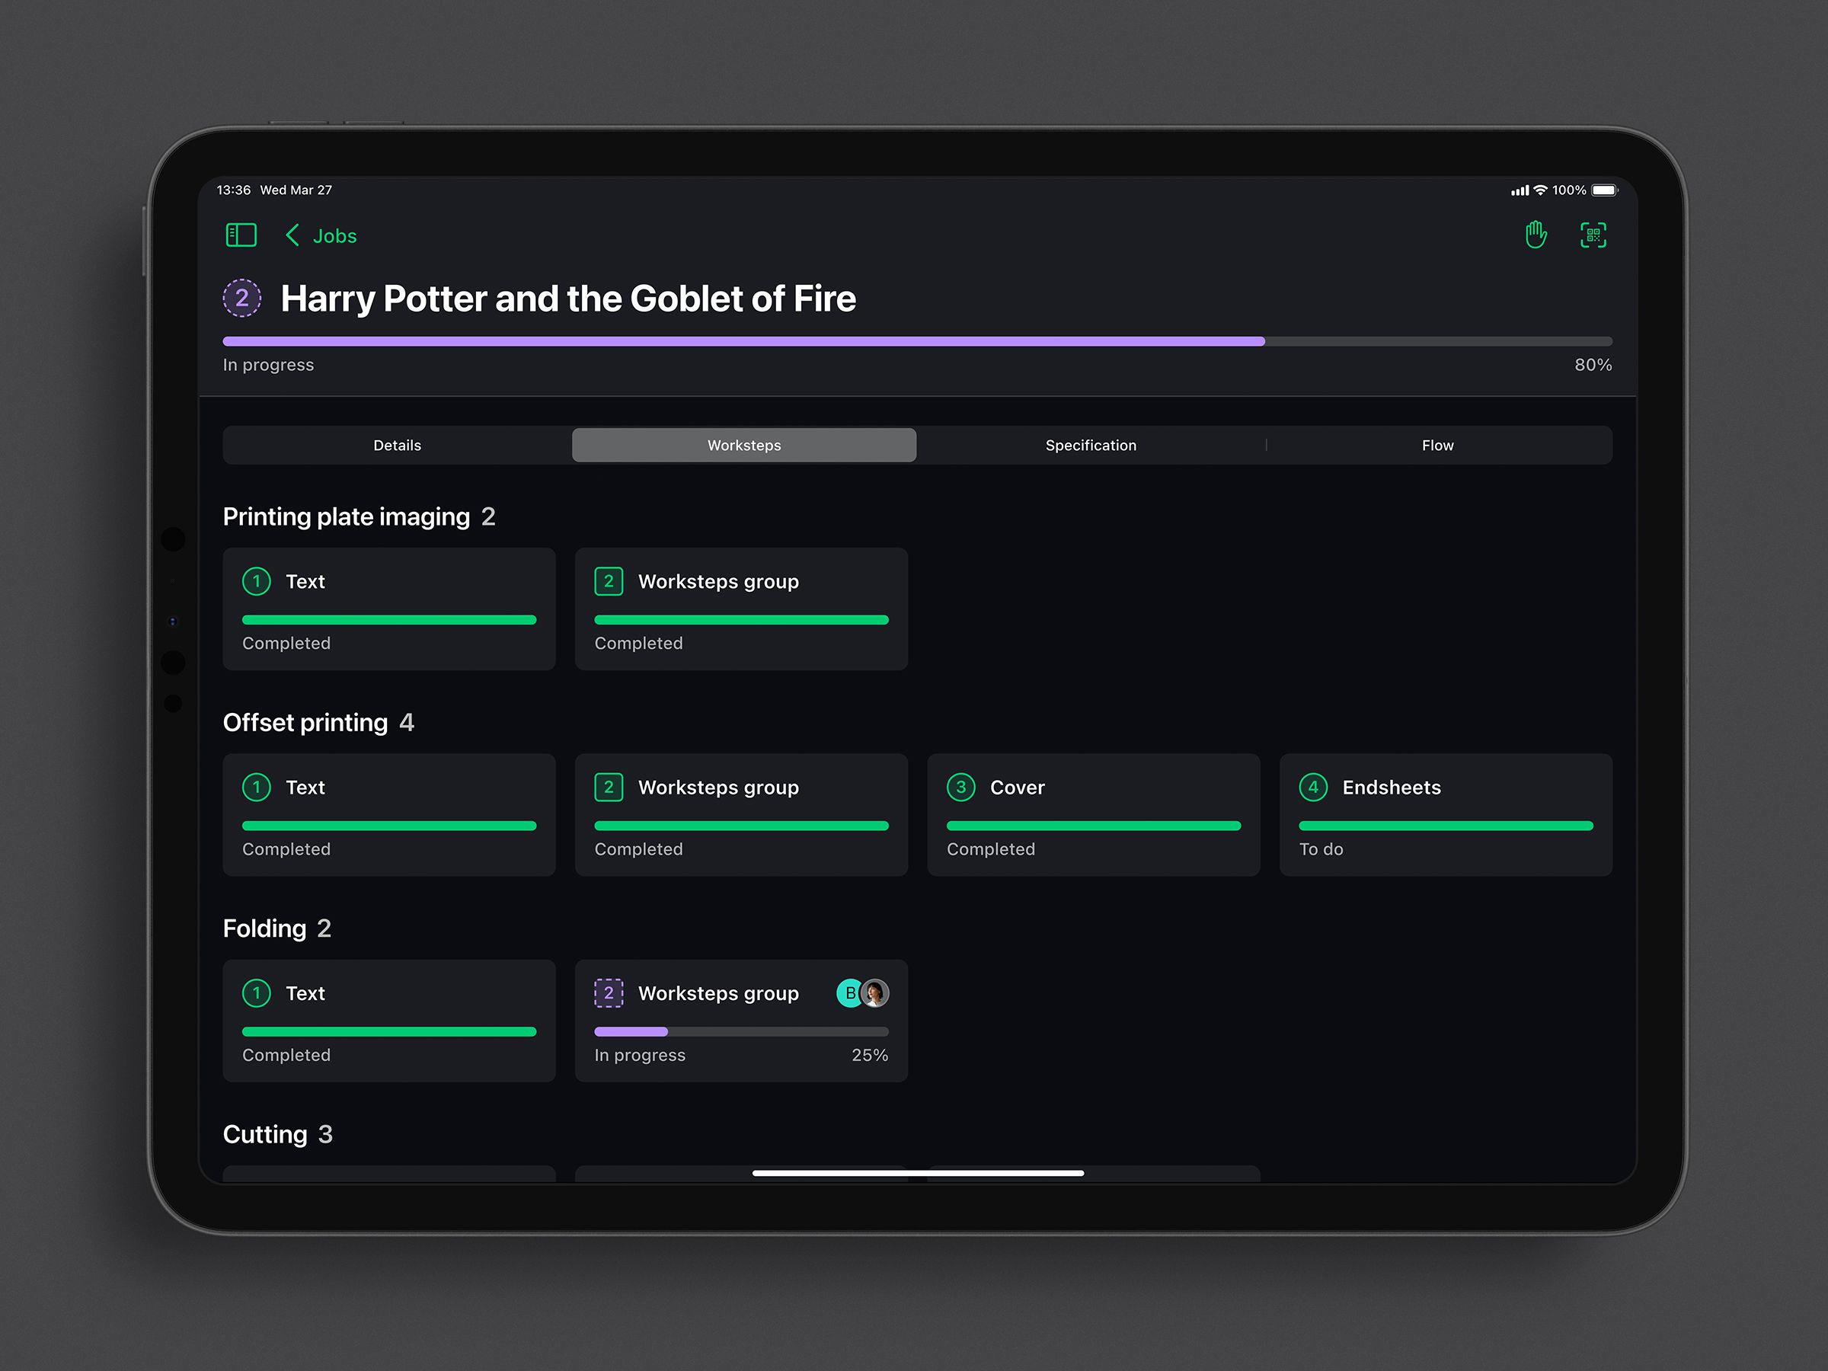Click number 1 badge on Folding Text card

[x=256, y=993]
